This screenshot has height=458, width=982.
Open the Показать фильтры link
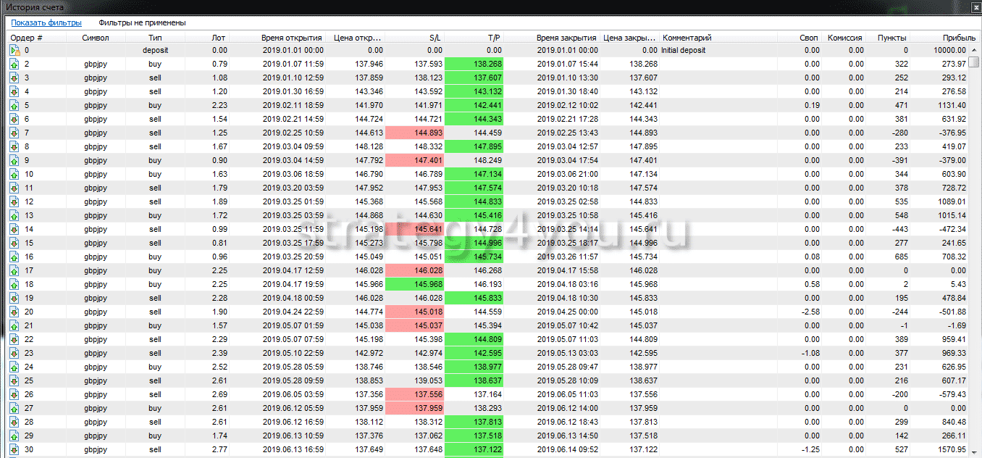[46, 22]
